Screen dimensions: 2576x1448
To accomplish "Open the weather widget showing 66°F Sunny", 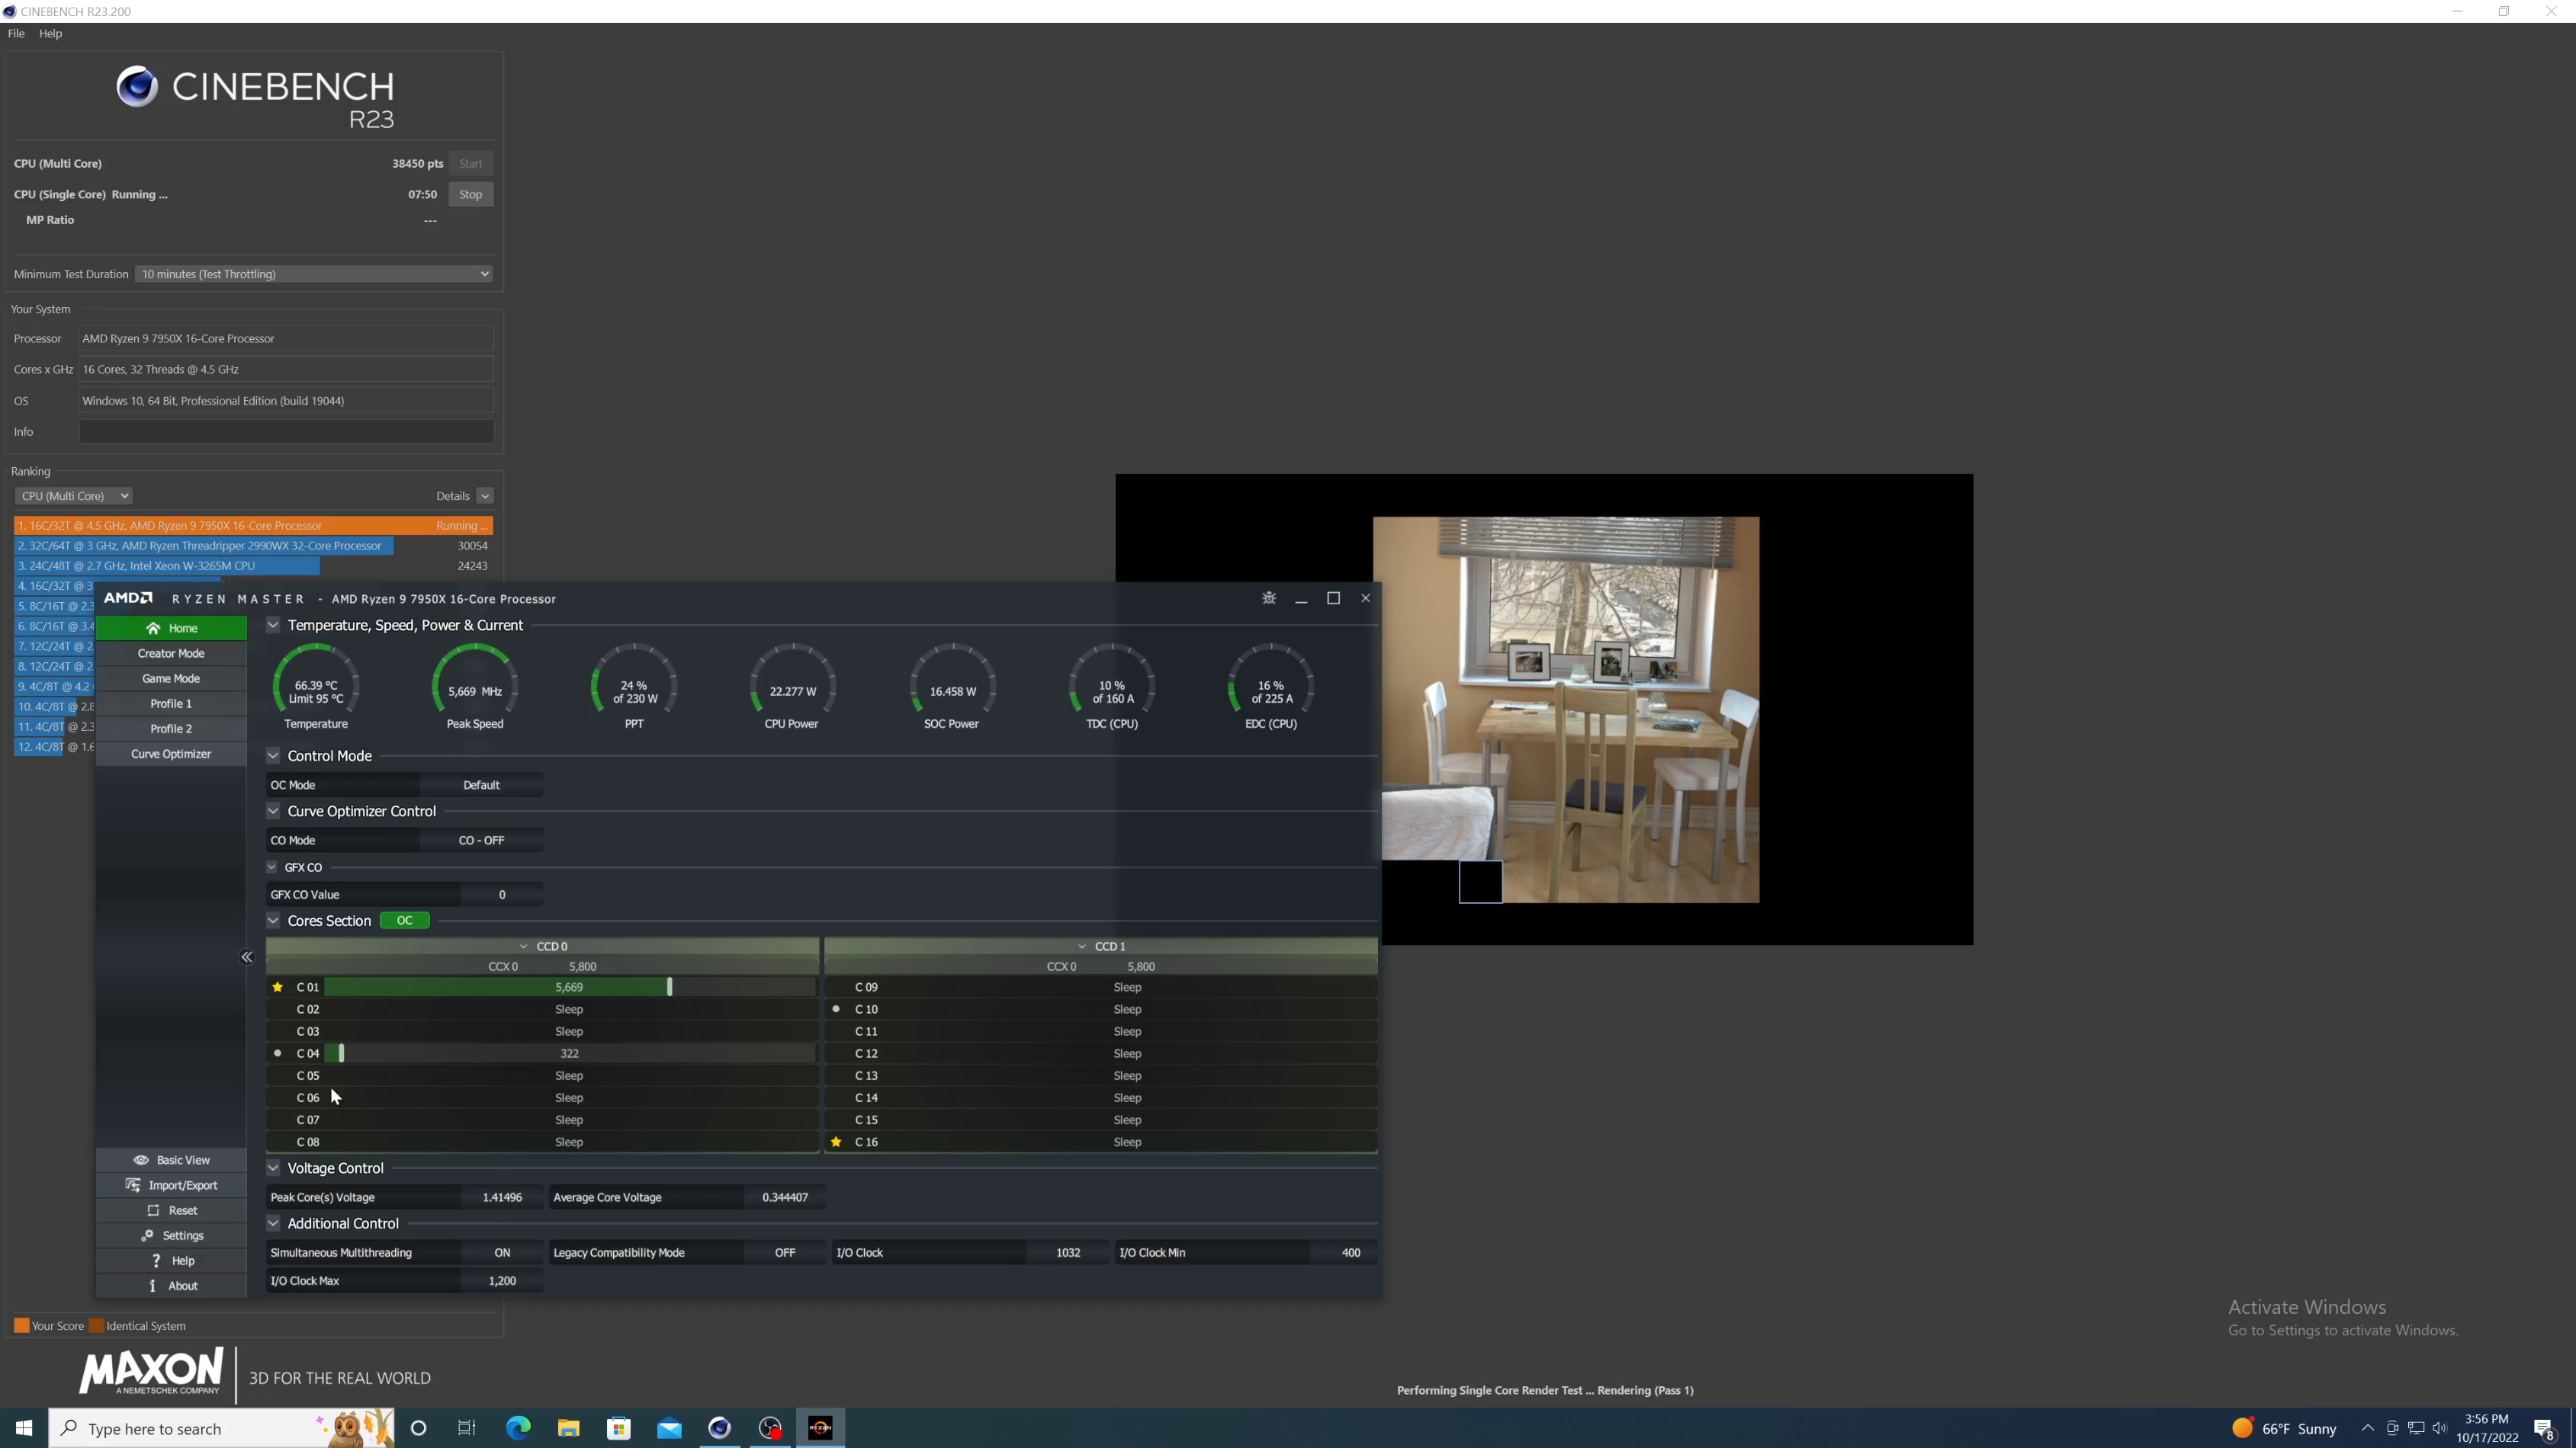I will (x=2284, y=1428).
